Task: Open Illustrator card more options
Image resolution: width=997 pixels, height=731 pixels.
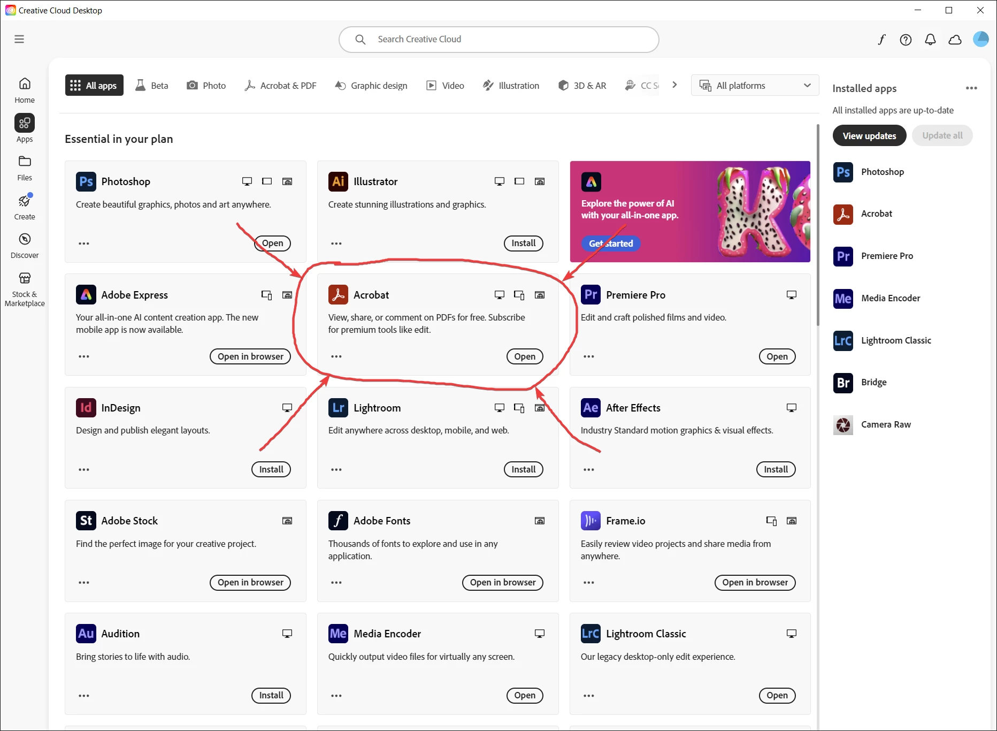Action: [x=336, y=243]
